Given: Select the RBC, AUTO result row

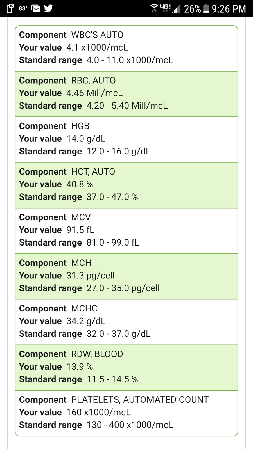Looking at the screenshot, I should [126, 94].
